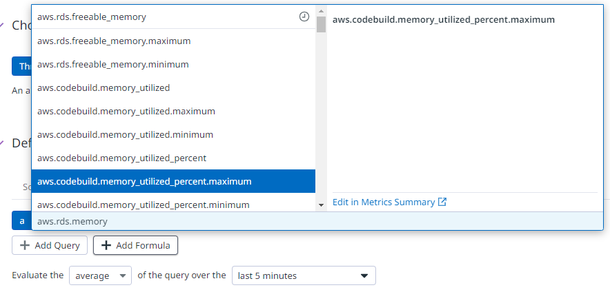This screenshot has height=292, width=610.
Task: Open Edit in Metrics Summary link
Action: (384, 202)
